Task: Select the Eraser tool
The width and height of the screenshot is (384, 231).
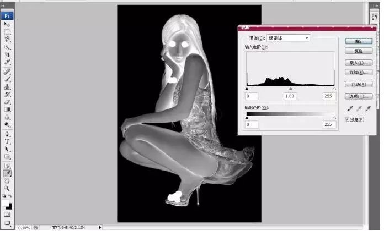Action: [x=7, y=102]
